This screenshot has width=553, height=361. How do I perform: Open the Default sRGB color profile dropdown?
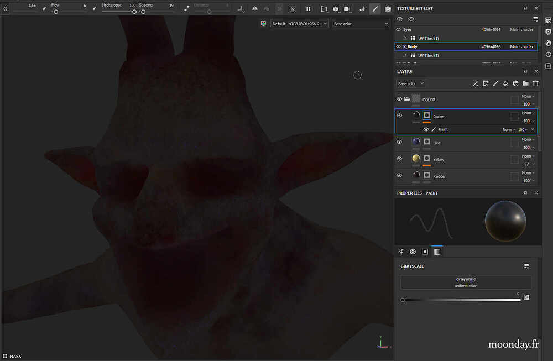tap(299, 24)
